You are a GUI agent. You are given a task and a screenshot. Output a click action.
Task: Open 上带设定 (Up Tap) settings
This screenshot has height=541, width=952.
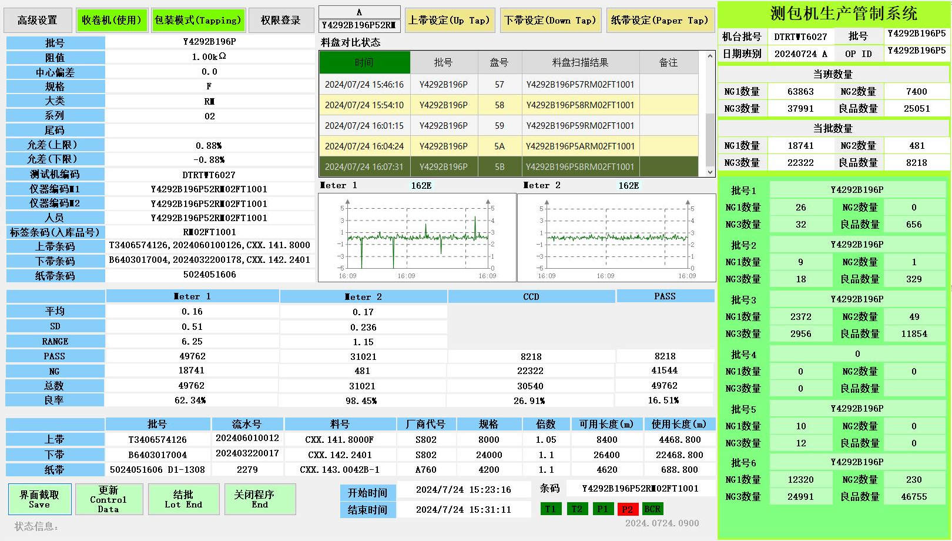(449, 20)
